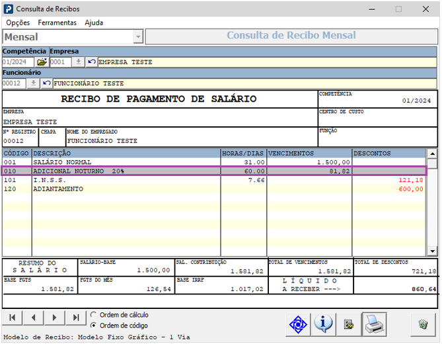Go to the first record
The width and height of the screenshot is (442, 344).
coord(13,318)
